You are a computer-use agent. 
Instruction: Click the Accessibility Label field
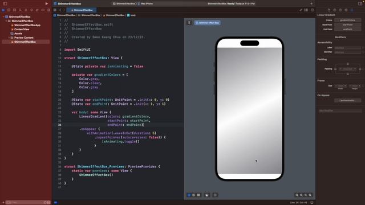[x=347, y=48]
